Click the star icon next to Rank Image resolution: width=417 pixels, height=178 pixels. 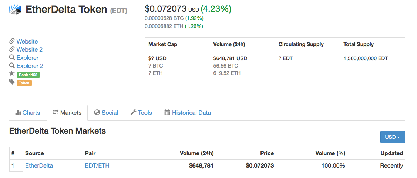click(12, 74)
